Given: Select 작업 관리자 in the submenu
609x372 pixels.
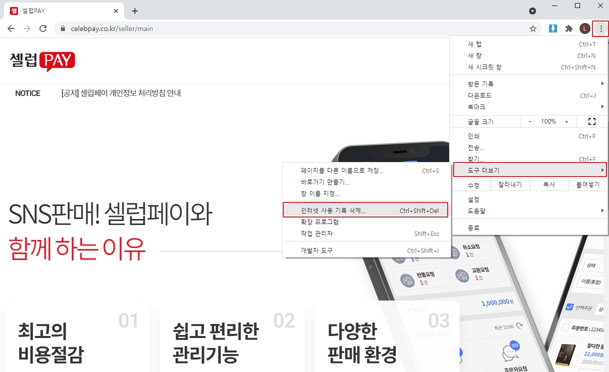Looking at the screenshot, I should tap(367, 233).
